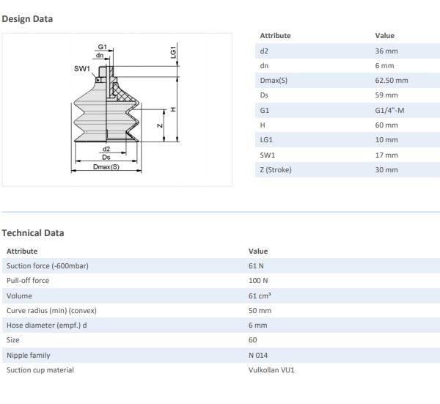440x404 pixels.
Task: Select the LG1 dimension label in the drawing
Action: [x=174, y=51]
